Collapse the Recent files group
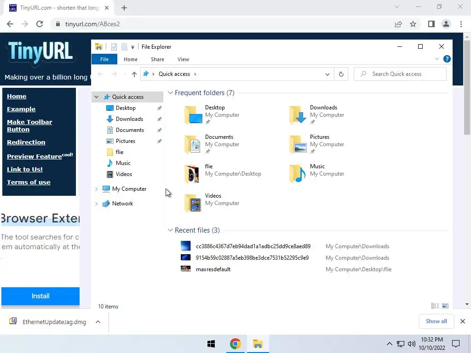Image resolution: width=471 pixels, height=353 pixels. [x=170, y=230]
